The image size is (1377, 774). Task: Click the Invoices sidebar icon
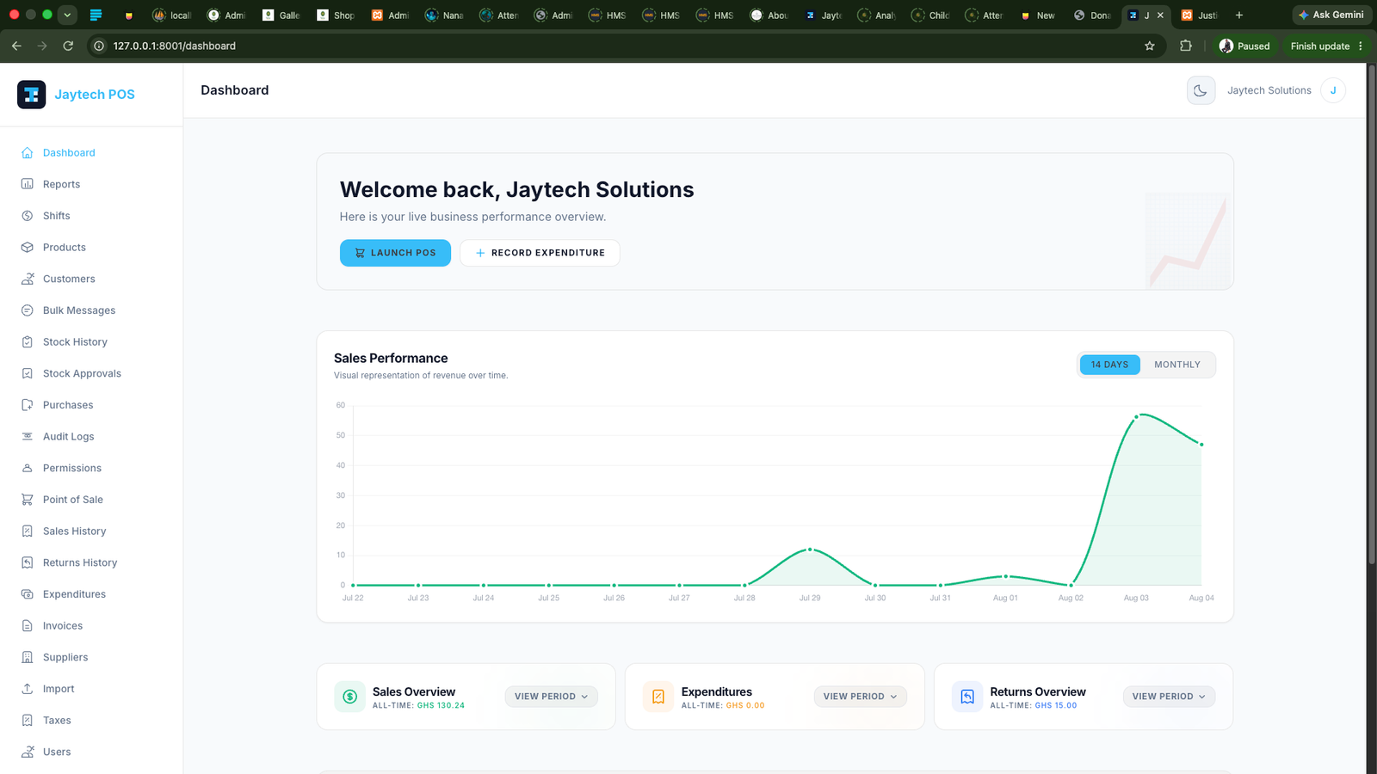coord(28,626)
